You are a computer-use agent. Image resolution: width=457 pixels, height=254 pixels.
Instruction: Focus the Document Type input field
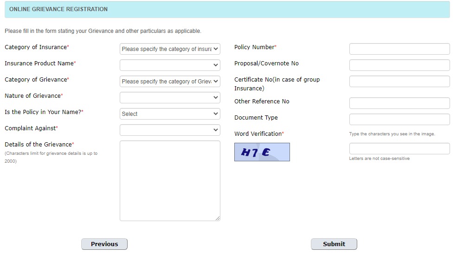399,120
